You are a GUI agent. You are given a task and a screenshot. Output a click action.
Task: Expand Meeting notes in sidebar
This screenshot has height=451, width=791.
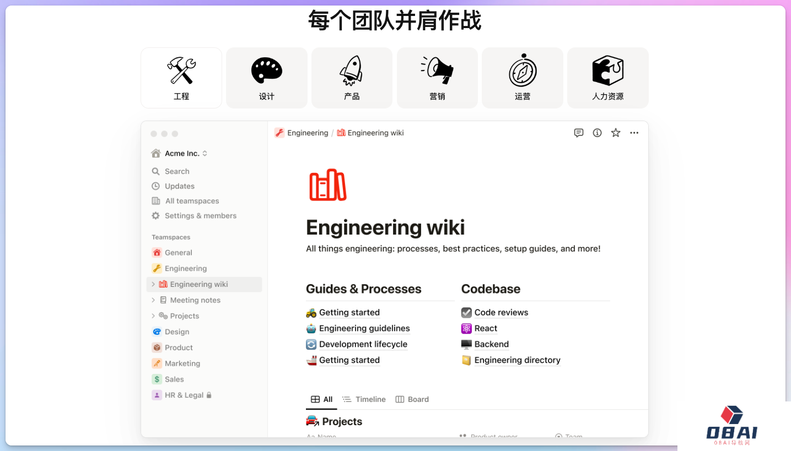pyautogui.click(x=153, y=300)
